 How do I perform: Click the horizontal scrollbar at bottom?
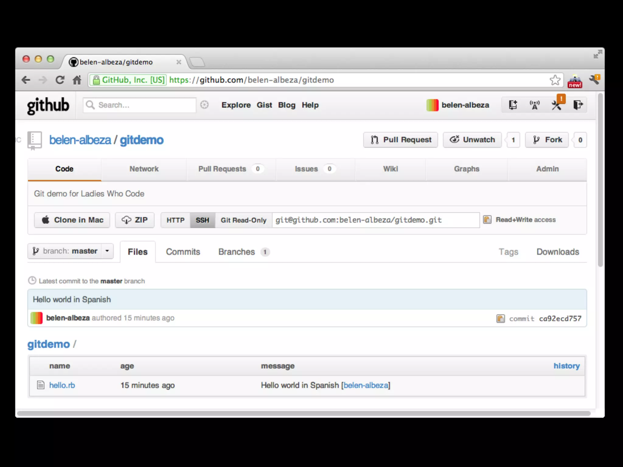(x=304, y=413)
